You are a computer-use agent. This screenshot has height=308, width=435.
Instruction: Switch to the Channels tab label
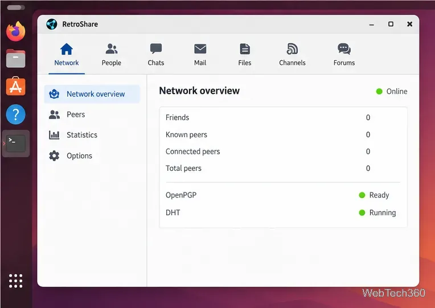(292, 63)
